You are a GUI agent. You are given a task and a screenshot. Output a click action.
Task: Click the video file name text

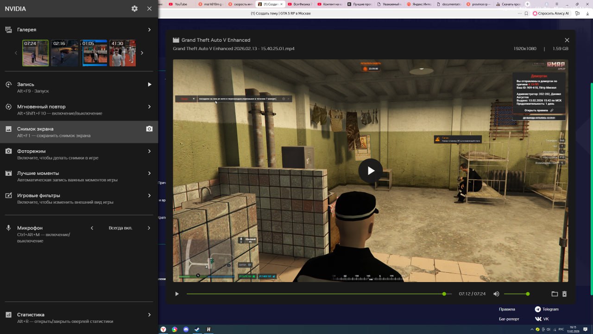pyautogui.click(x=233, y=48)
